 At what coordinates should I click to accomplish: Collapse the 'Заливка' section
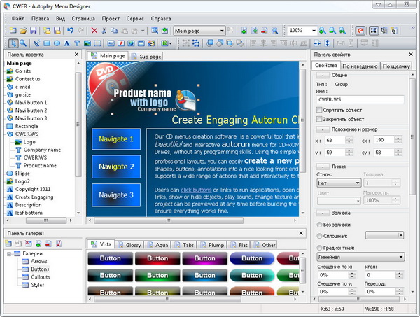click(323, 213)
